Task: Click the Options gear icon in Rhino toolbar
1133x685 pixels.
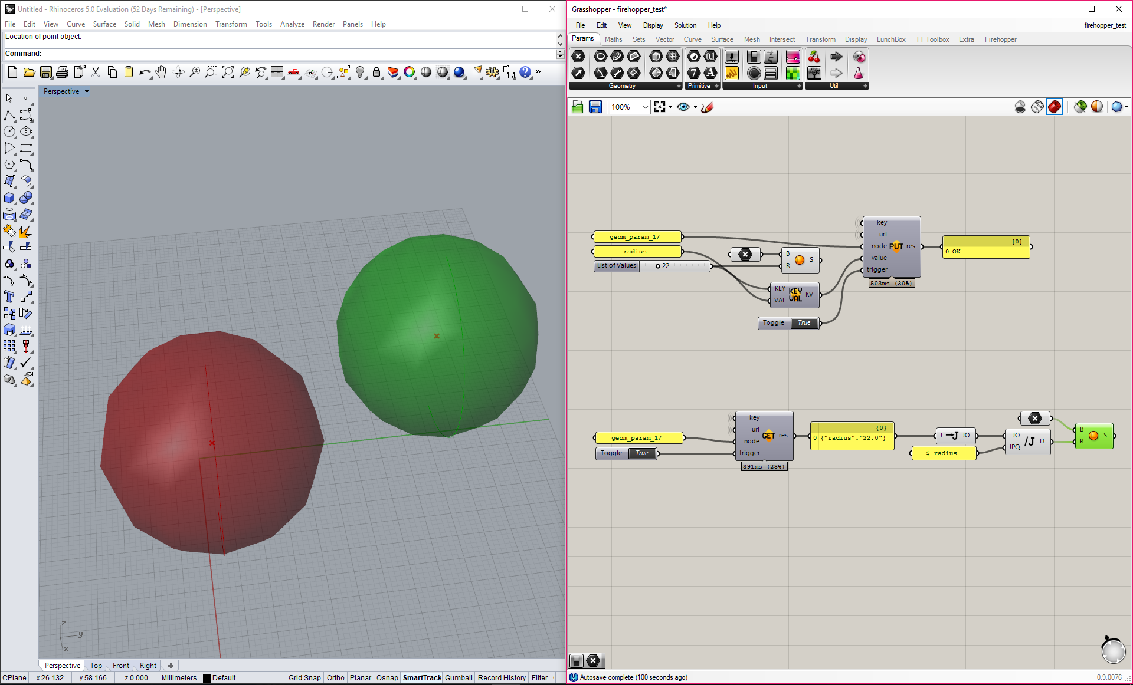Action: (492, 73)
